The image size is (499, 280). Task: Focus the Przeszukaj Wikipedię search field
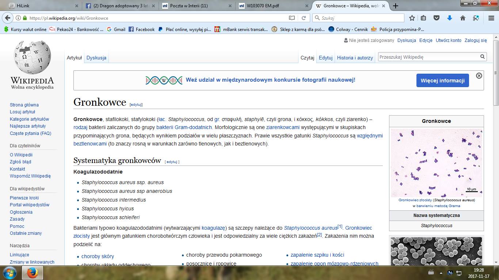pyautogui.click(x=428, y=57)
